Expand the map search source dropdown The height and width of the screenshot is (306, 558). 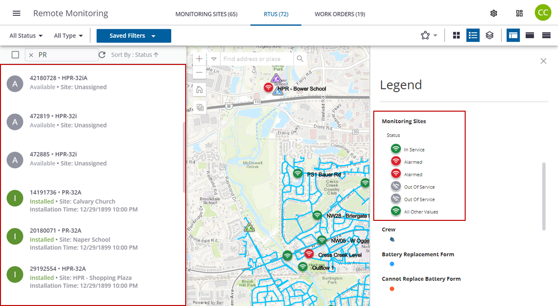[214, 59]
